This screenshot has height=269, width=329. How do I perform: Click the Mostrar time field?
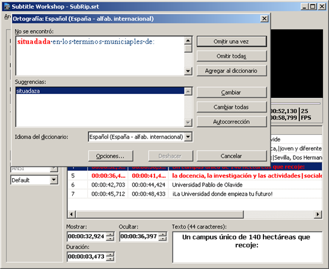point(86,237)
